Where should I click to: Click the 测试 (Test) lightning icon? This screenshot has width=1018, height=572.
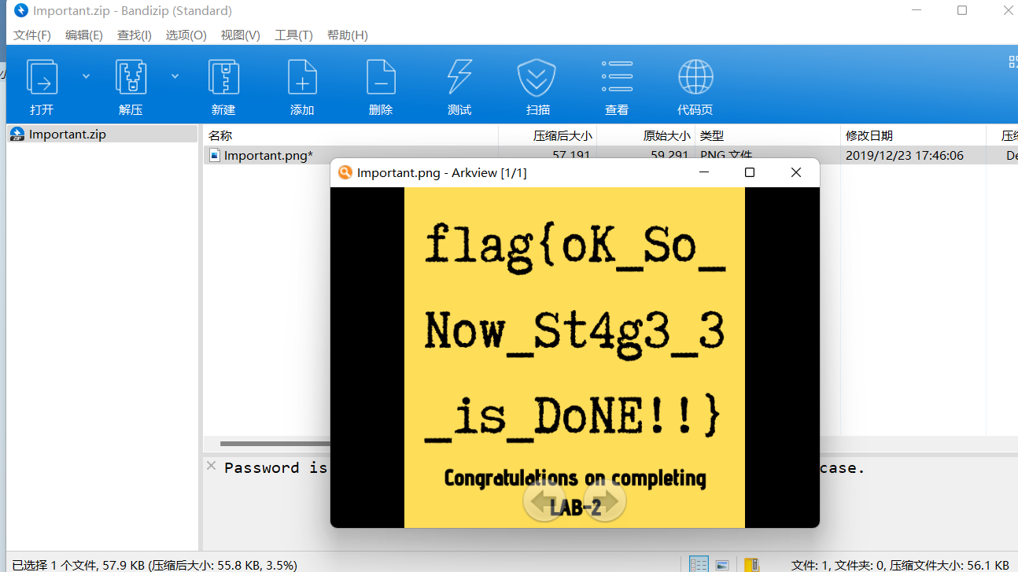(x=459, y=78)
